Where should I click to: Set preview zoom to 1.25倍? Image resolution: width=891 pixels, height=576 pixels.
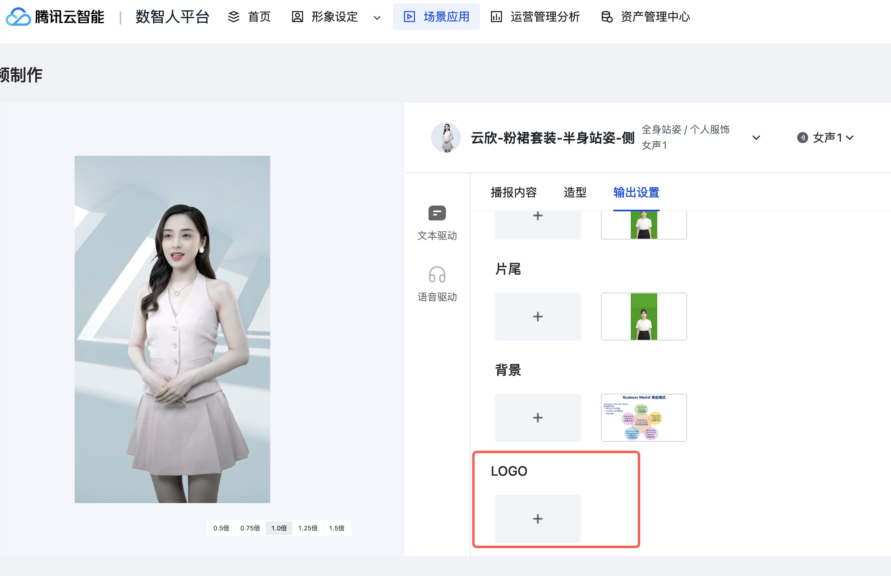click(x=307, y=528)
